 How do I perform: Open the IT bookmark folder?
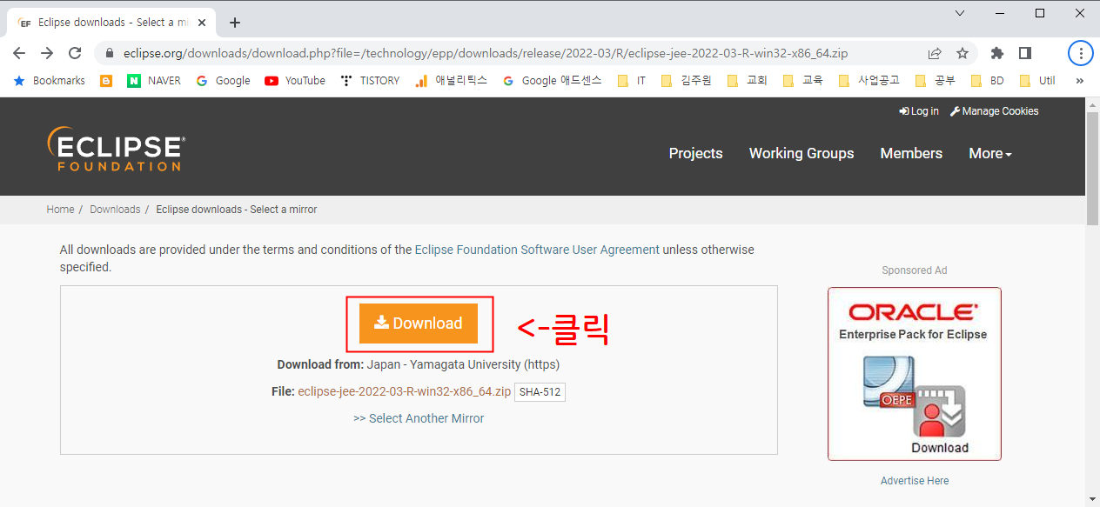[631, 80]
